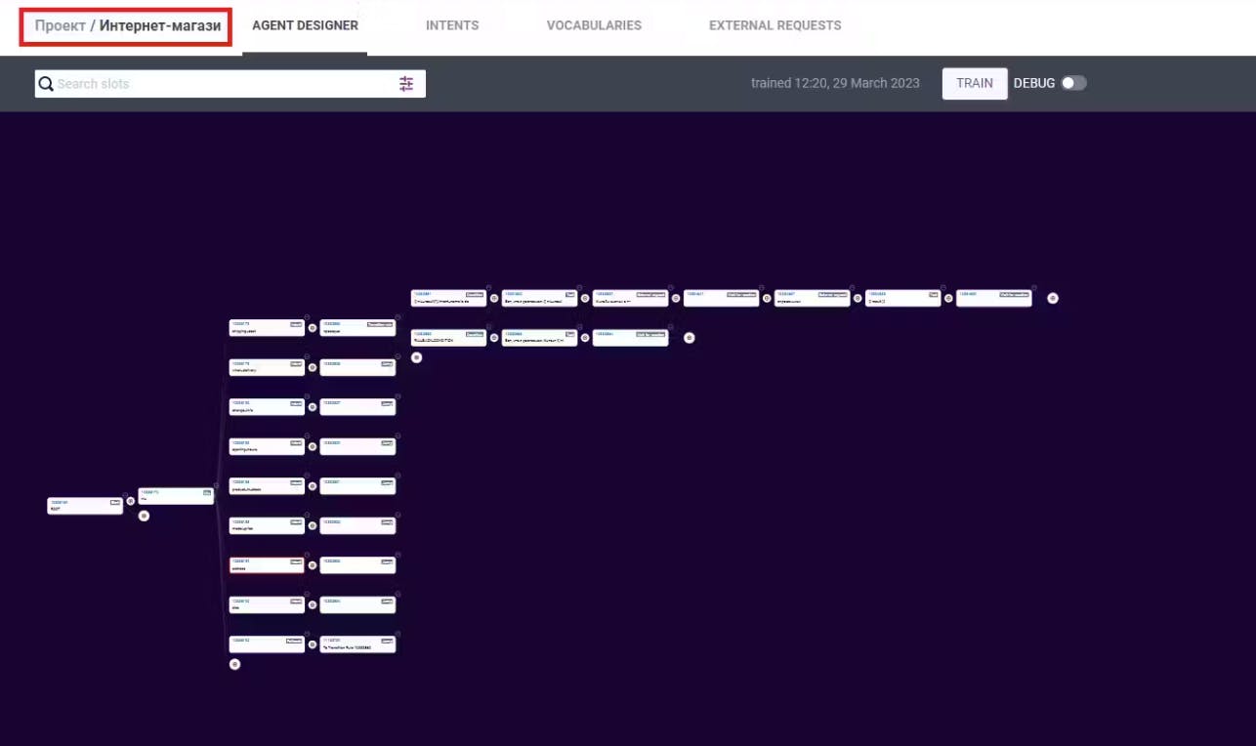This screenshot has width=1256, height=746.
Task: Add a node after the top chain's last node
Action: point(1053,298)
